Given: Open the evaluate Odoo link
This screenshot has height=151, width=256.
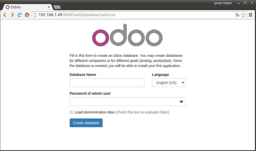Looking at the screenshot, I should [x=142, y=112].
